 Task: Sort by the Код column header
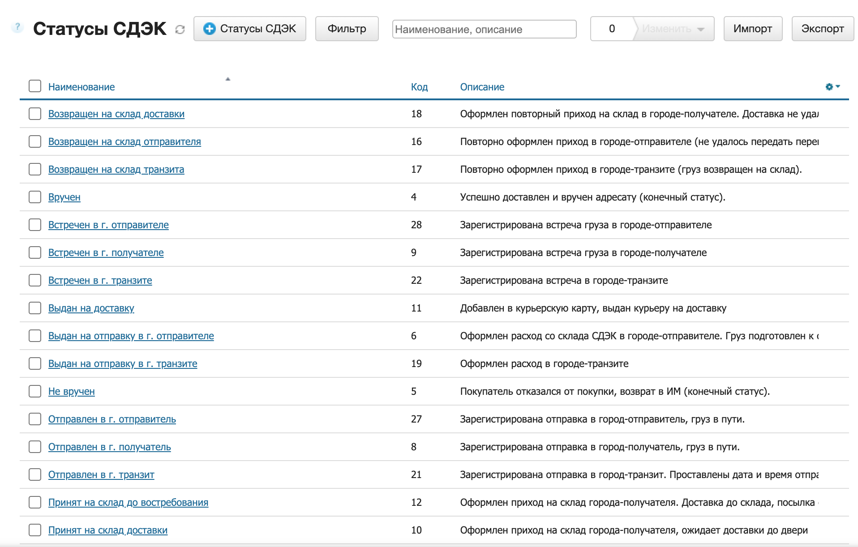pyautogui.click(x=419, y=87)
